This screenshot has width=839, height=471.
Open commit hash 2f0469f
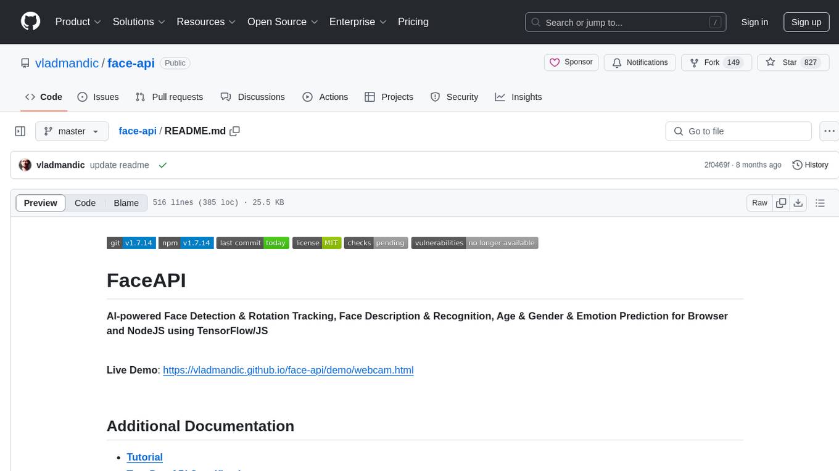717,165
